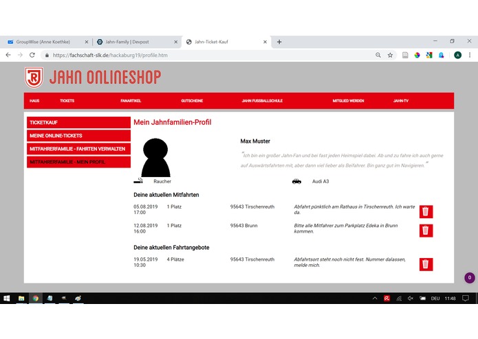Click Chrome icon in the taskbar

[x=36, y=299]
